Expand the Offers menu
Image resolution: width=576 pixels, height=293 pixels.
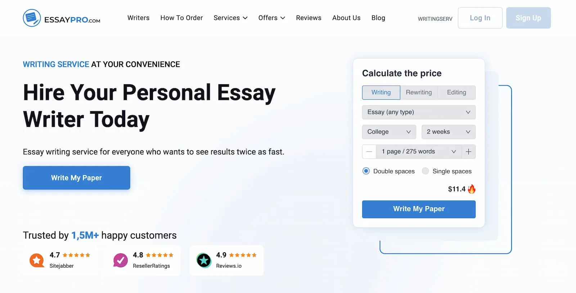pyautogui.click(x=271, y=18)
